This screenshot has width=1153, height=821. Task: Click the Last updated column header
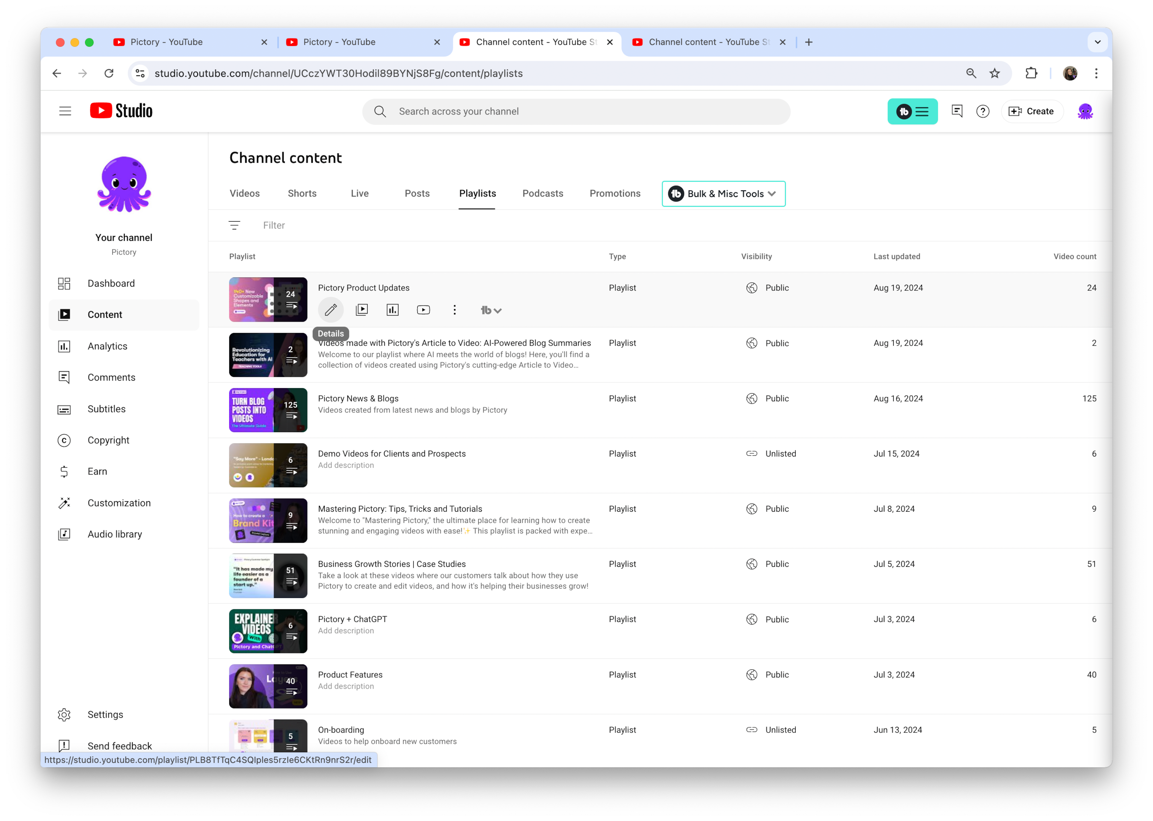click(x=897, y=256)
